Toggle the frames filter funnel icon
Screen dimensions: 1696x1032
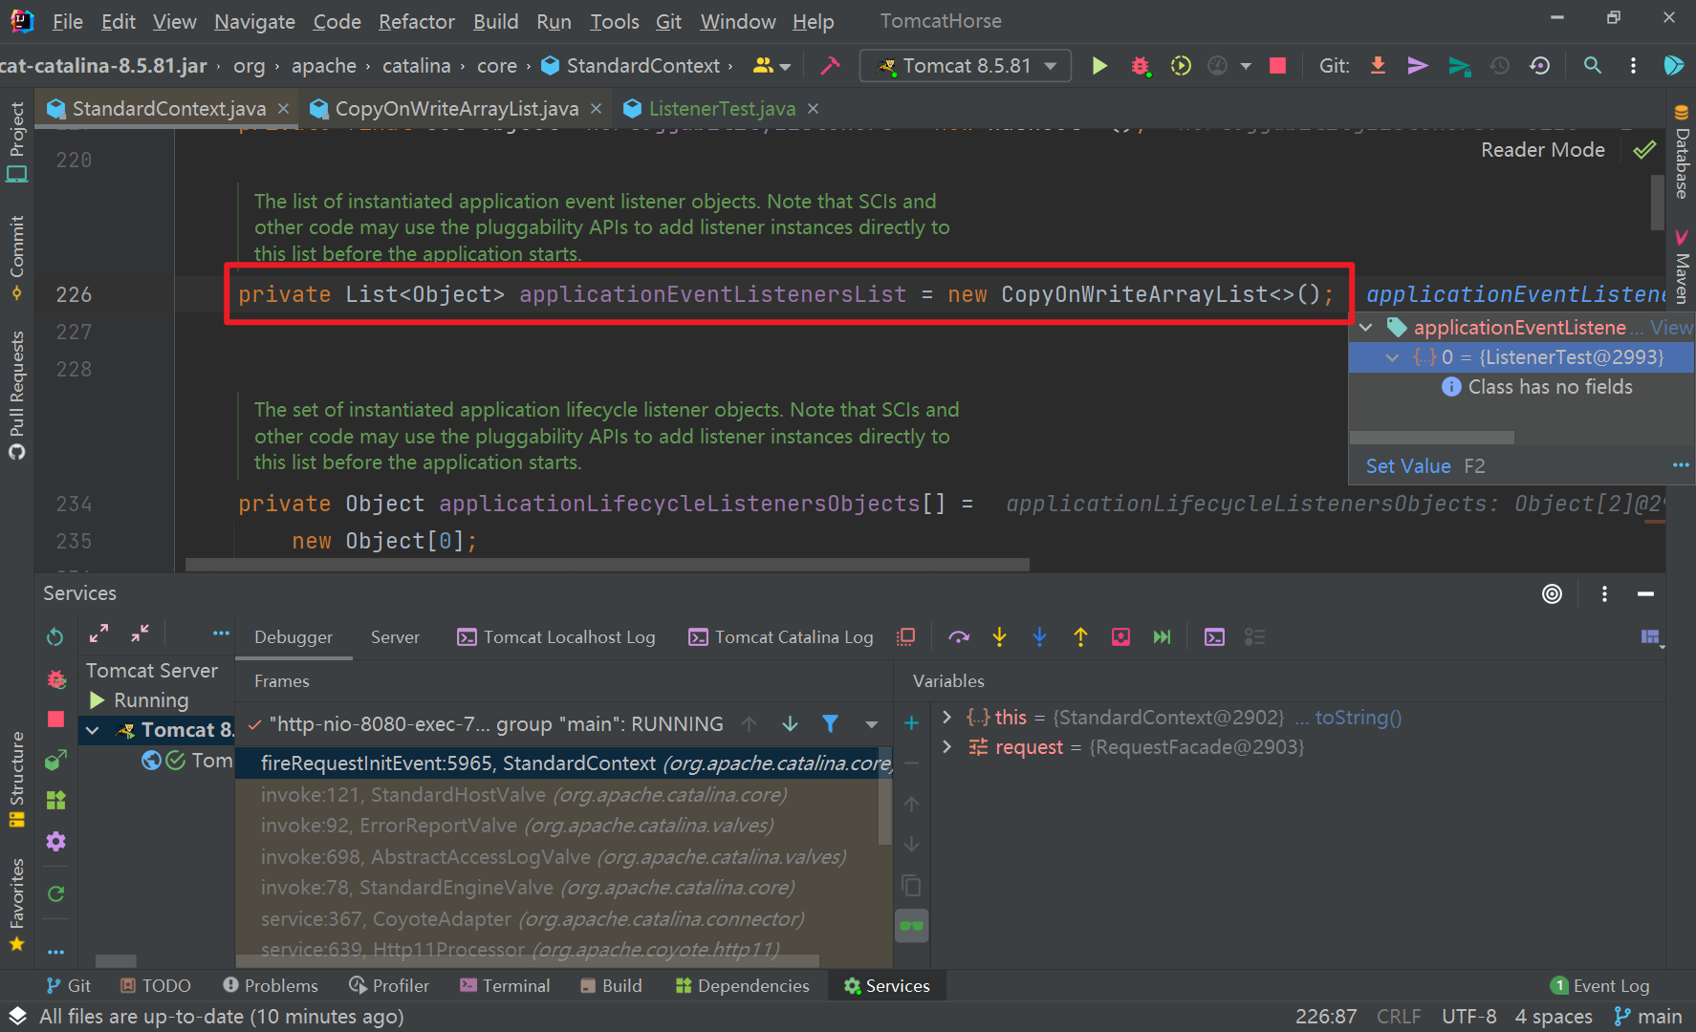tap(830, 724)
